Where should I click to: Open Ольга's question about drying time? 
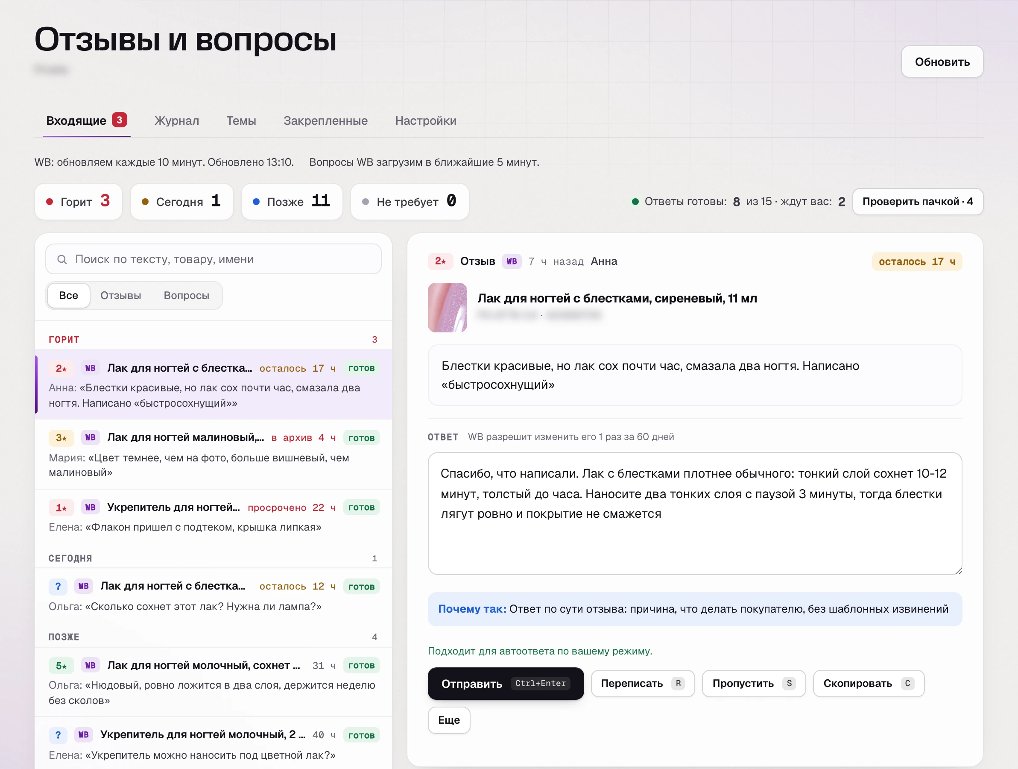214,596
